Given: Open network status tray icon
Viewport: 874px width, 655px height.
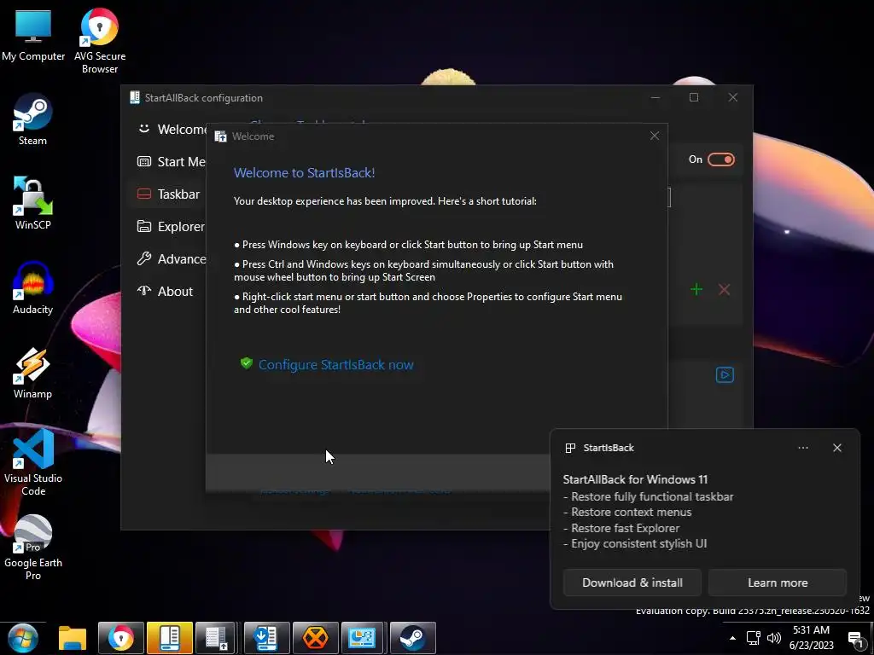Looking at the screenshot, I should [x=753, y=638].
